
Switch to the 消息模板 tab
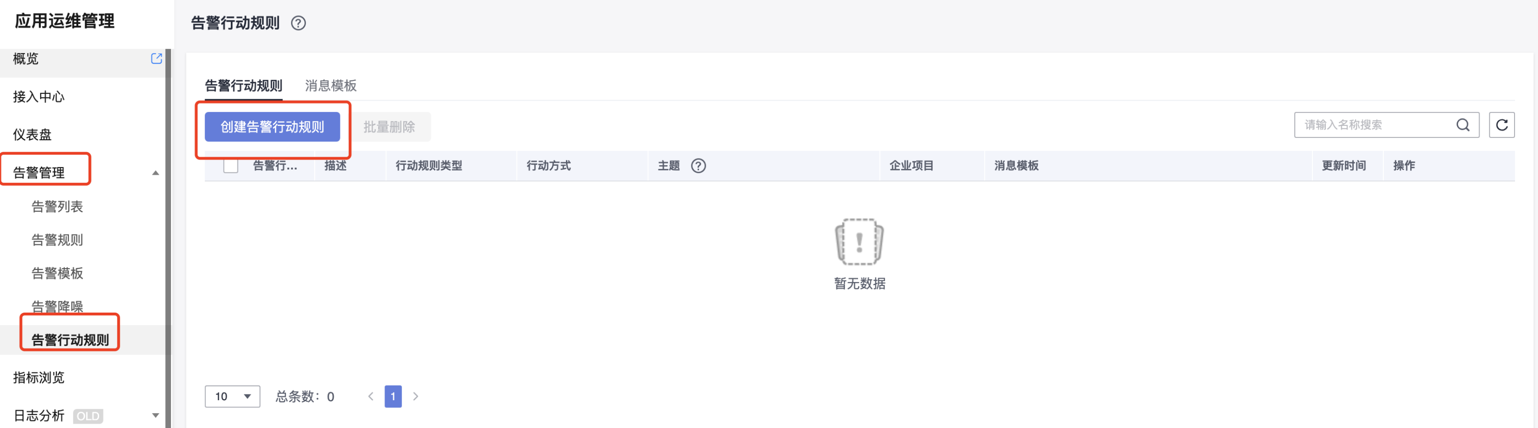pos(330,86)
